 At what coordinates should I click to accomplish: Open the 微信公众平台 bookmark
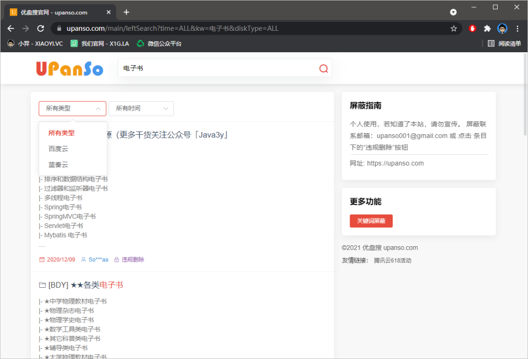point(159,43)
